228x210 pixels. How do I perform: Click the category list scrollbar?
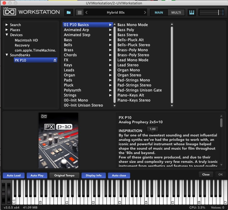(115, 65)
